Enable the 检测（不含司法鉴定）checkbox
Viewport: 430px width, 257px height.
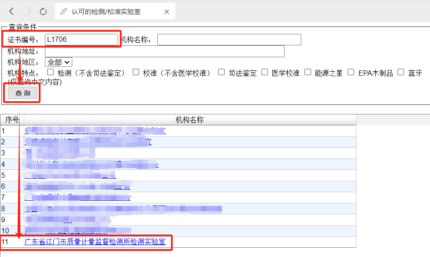(x=51, y=72)
